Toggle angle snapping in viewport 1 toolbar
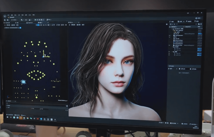Image resolution: width=214 pixels, height=137 pixels. (x=53, y=25)
